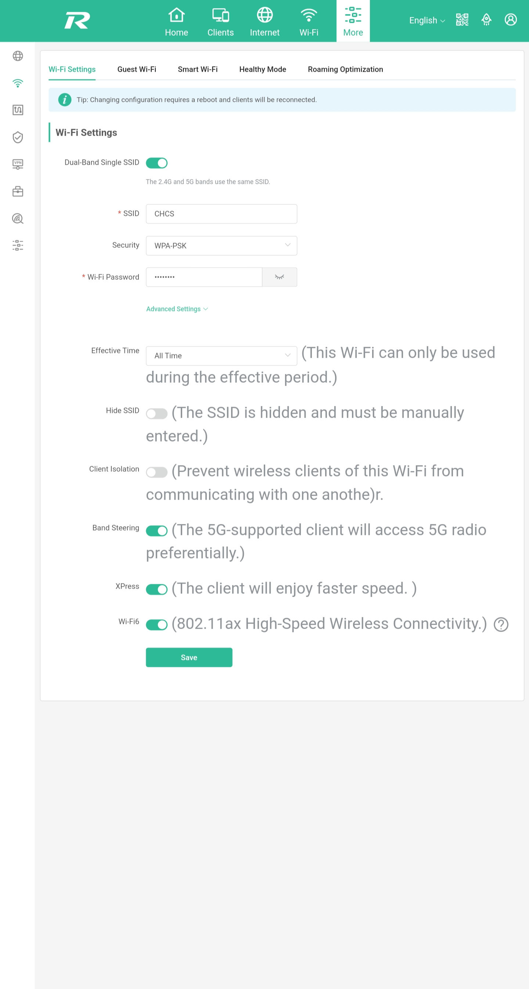Image resolution: width=529 pixels, height=989 pixels.
Task: Go to the Clients page in top navigation
Action: pos(220,21)
